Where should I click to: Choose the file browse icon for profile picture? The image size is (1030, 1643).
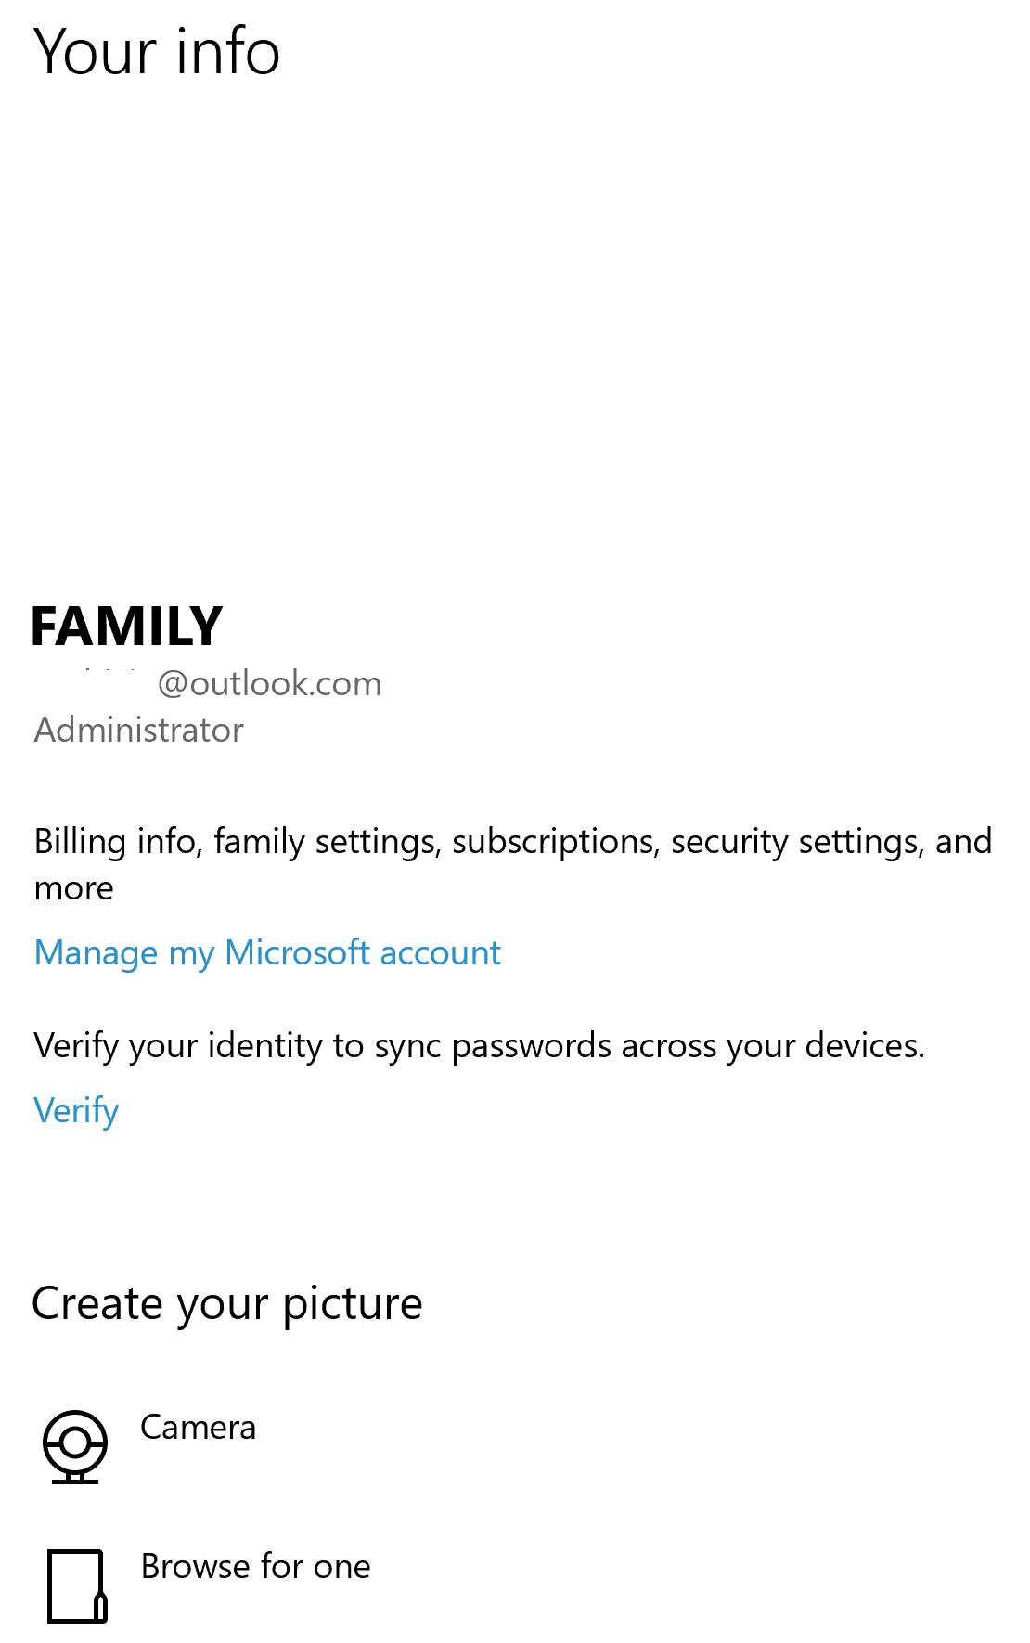pyautogui.click(x=77, y=1584)
